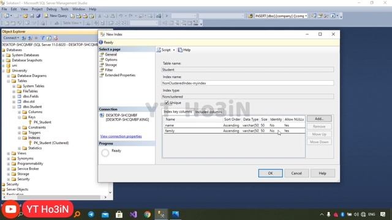
Task: Click the ENG language indicator in tray
Action: point(372,215)
